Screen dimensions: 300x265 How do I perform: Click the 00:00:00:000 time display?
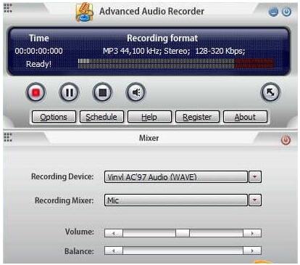[x=38, y=51]
